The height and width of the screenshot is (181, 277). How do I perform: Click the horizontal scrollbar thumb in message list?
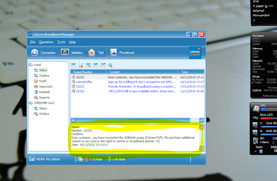pyautogui.click(x=133, y=120)
